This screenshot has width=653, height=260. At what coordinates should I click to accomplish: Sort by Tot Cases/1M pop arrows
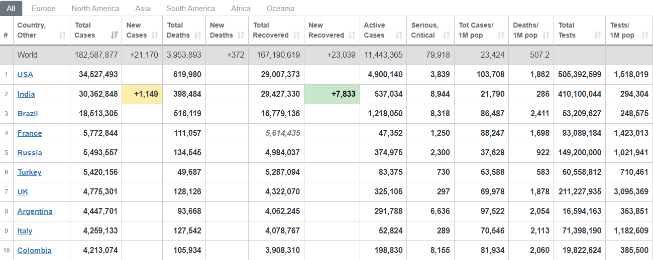click(501, 35)
